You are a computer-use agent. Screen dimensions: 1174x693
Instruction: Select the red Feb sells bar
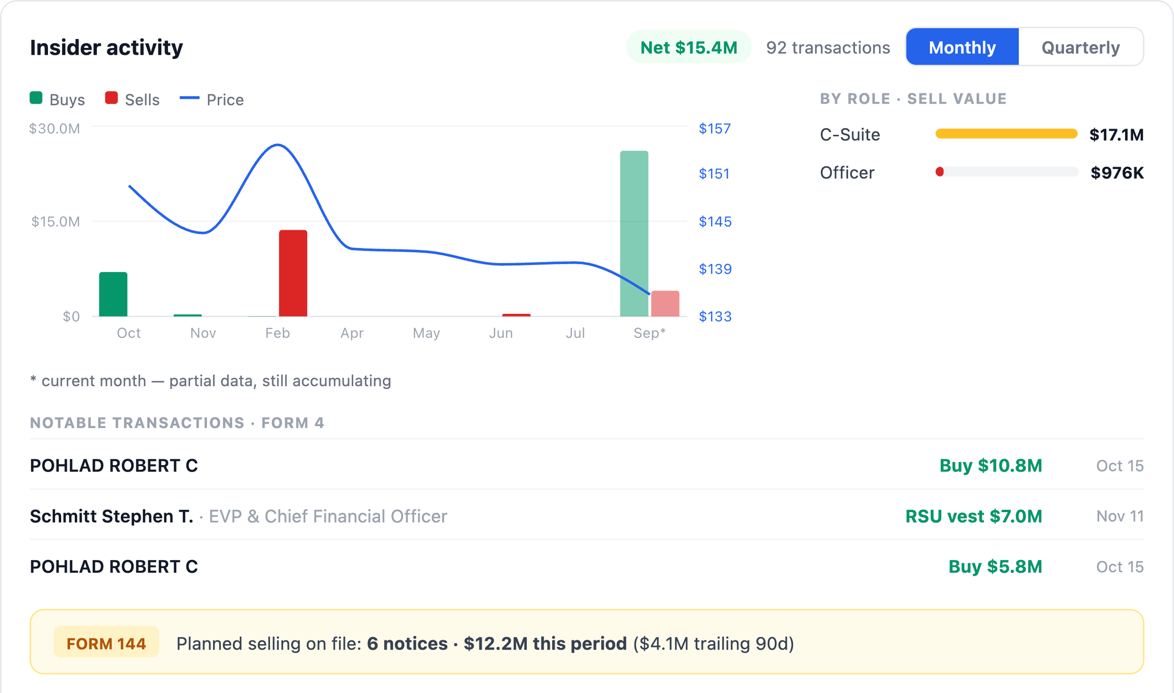293,273
